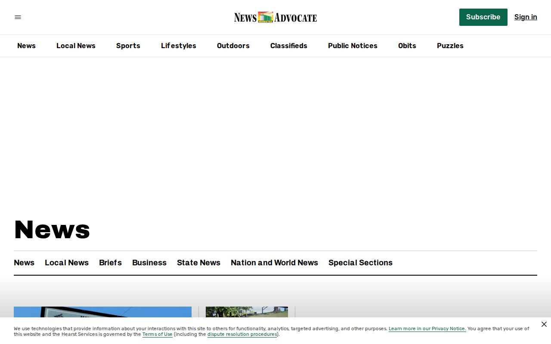Select Nation and World News tab

pyautogui.click(x=274, y=263)
